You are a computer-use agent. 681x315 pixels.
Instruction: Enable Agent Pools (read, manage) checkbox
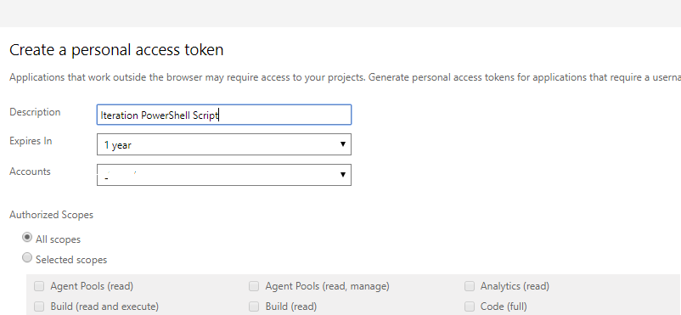(x=254, y=286)
